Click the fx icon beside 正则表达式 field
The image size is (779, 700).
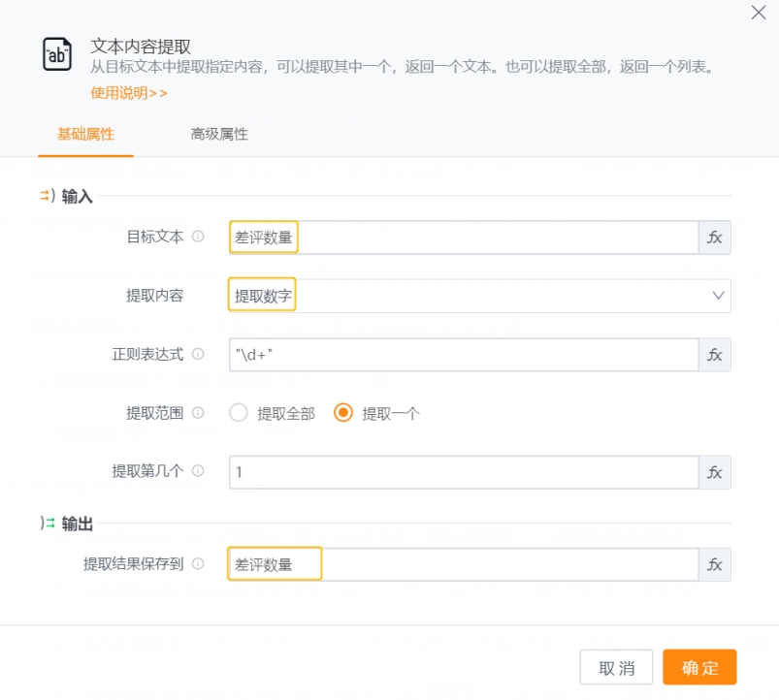point(715,355)
